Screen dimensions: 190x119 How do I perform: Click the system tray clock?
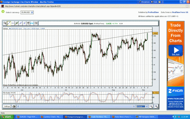[x=185, y=117]
